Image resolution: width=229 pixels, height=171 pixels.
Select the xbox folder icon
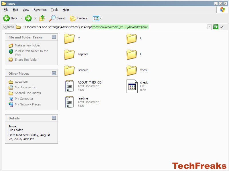132,70
